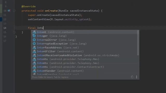The height and width of the screenshot is (93, 166).
Task: Click the completion popup loading spinner icon
Action: click(132, 77)
